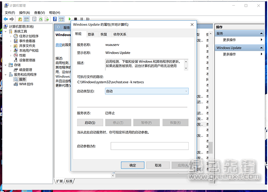
Task: Select 服务 node in the tree
Action: 22,80
